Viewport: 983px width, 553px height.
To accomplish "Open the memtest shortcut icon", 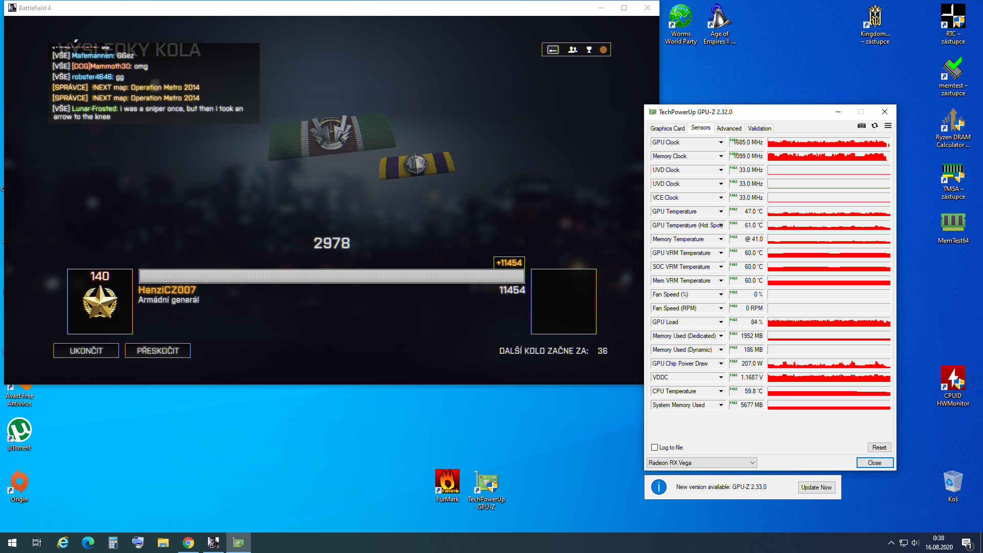I will coord(953,76).
